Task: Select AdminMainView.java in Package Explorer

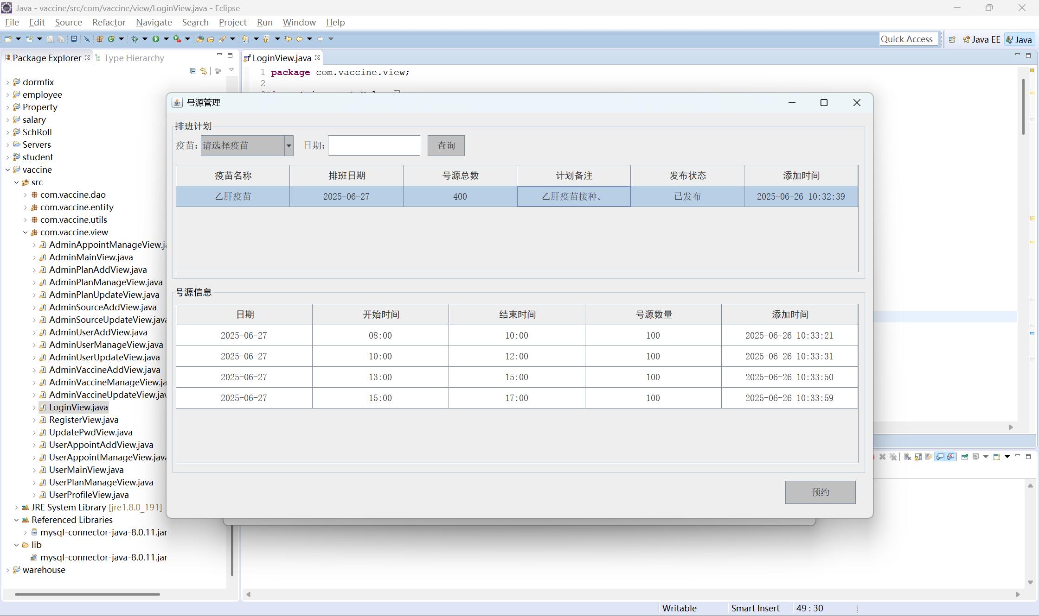Action: pos(91,257)
